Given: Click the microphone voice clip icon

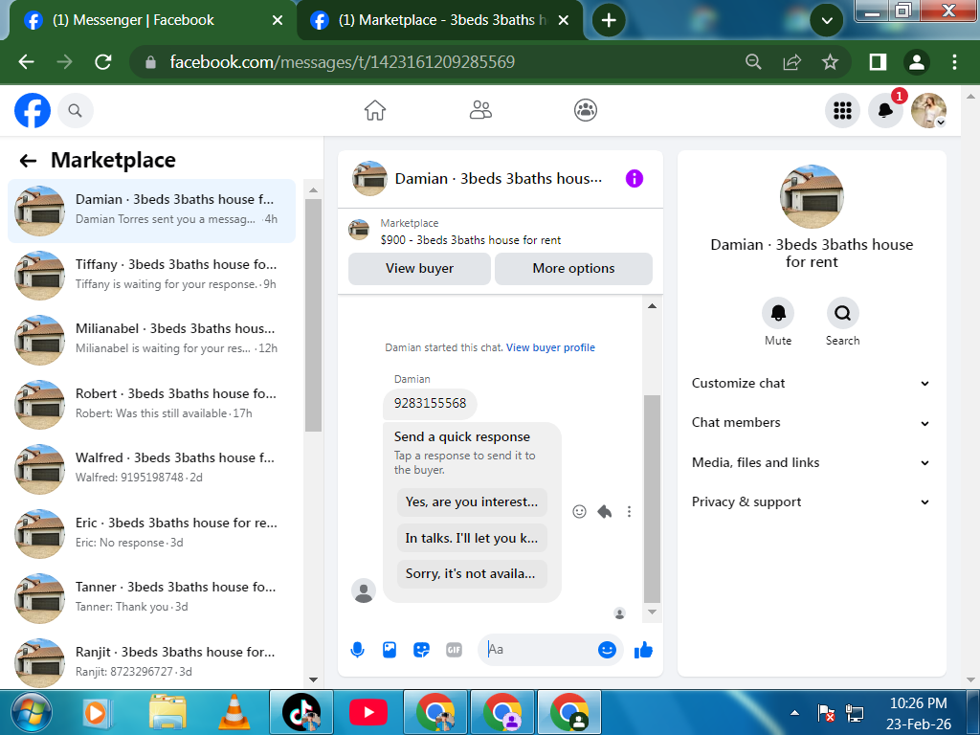Looking at the screenshot, I should [358, 650].
